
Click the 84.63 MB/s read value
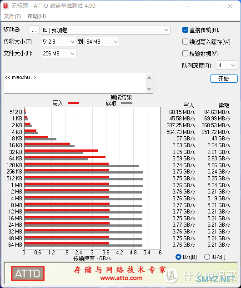point(217,112)
